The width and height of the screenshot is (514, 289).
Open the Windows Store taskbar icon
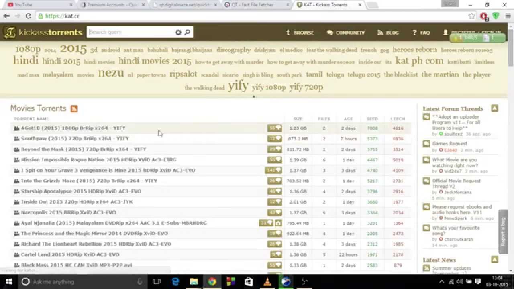point(249,281)
